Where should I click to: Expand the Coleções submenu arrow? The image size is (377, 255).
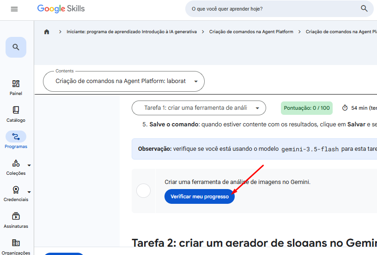(x=29, y=165)
